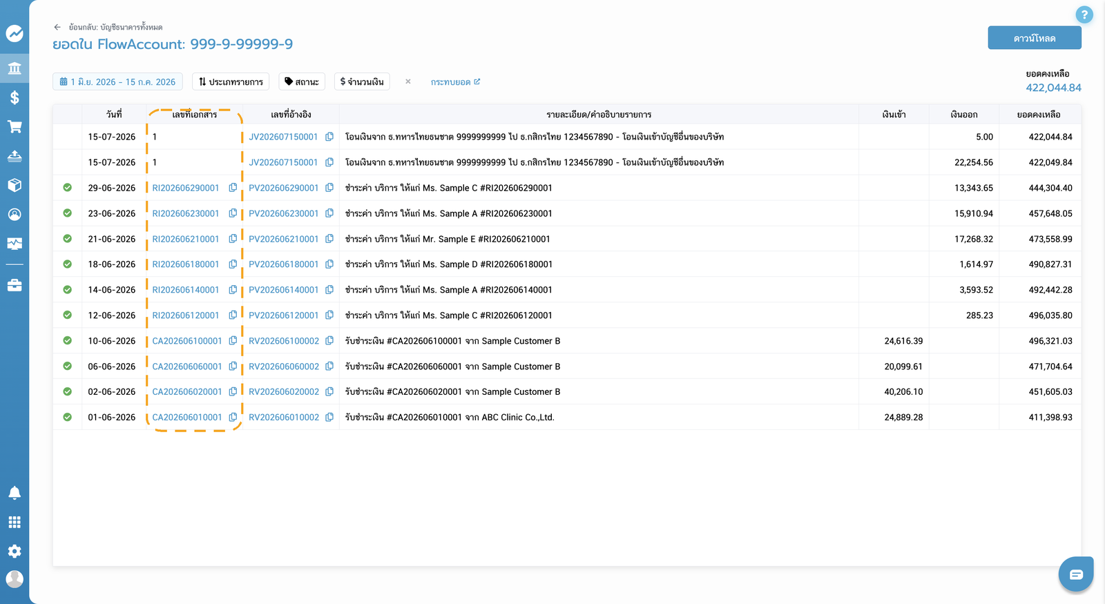Screen dimensions: 1105x604
Task: Select the ABC Clinic Co.,Ltd. description row
Action: [x=450, y=417]
